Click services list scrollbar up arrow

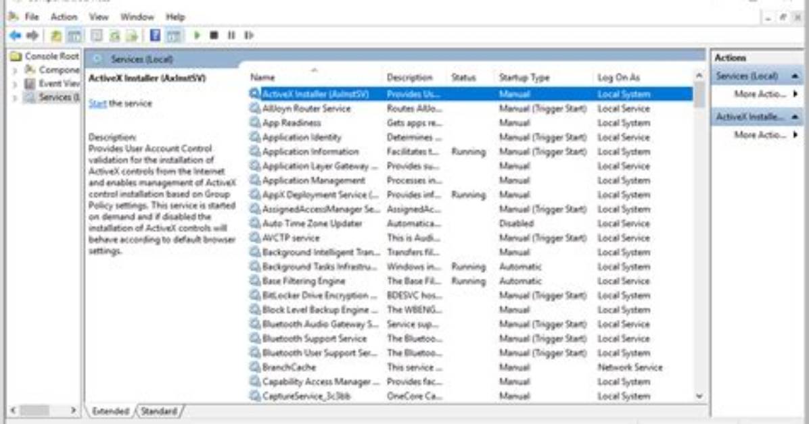pyautogui.click(x=699, y=76)
